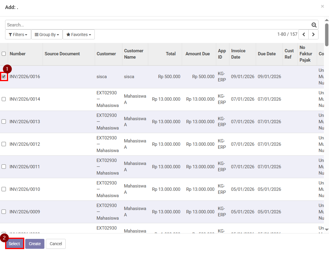Screen dimensions: 329x253
Task: Go to previous page of records
Action: 304,34
